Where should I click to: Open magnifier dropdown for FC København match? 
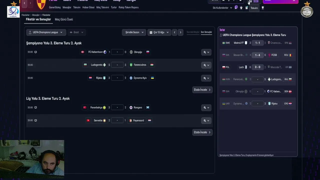tap(206, 52)
